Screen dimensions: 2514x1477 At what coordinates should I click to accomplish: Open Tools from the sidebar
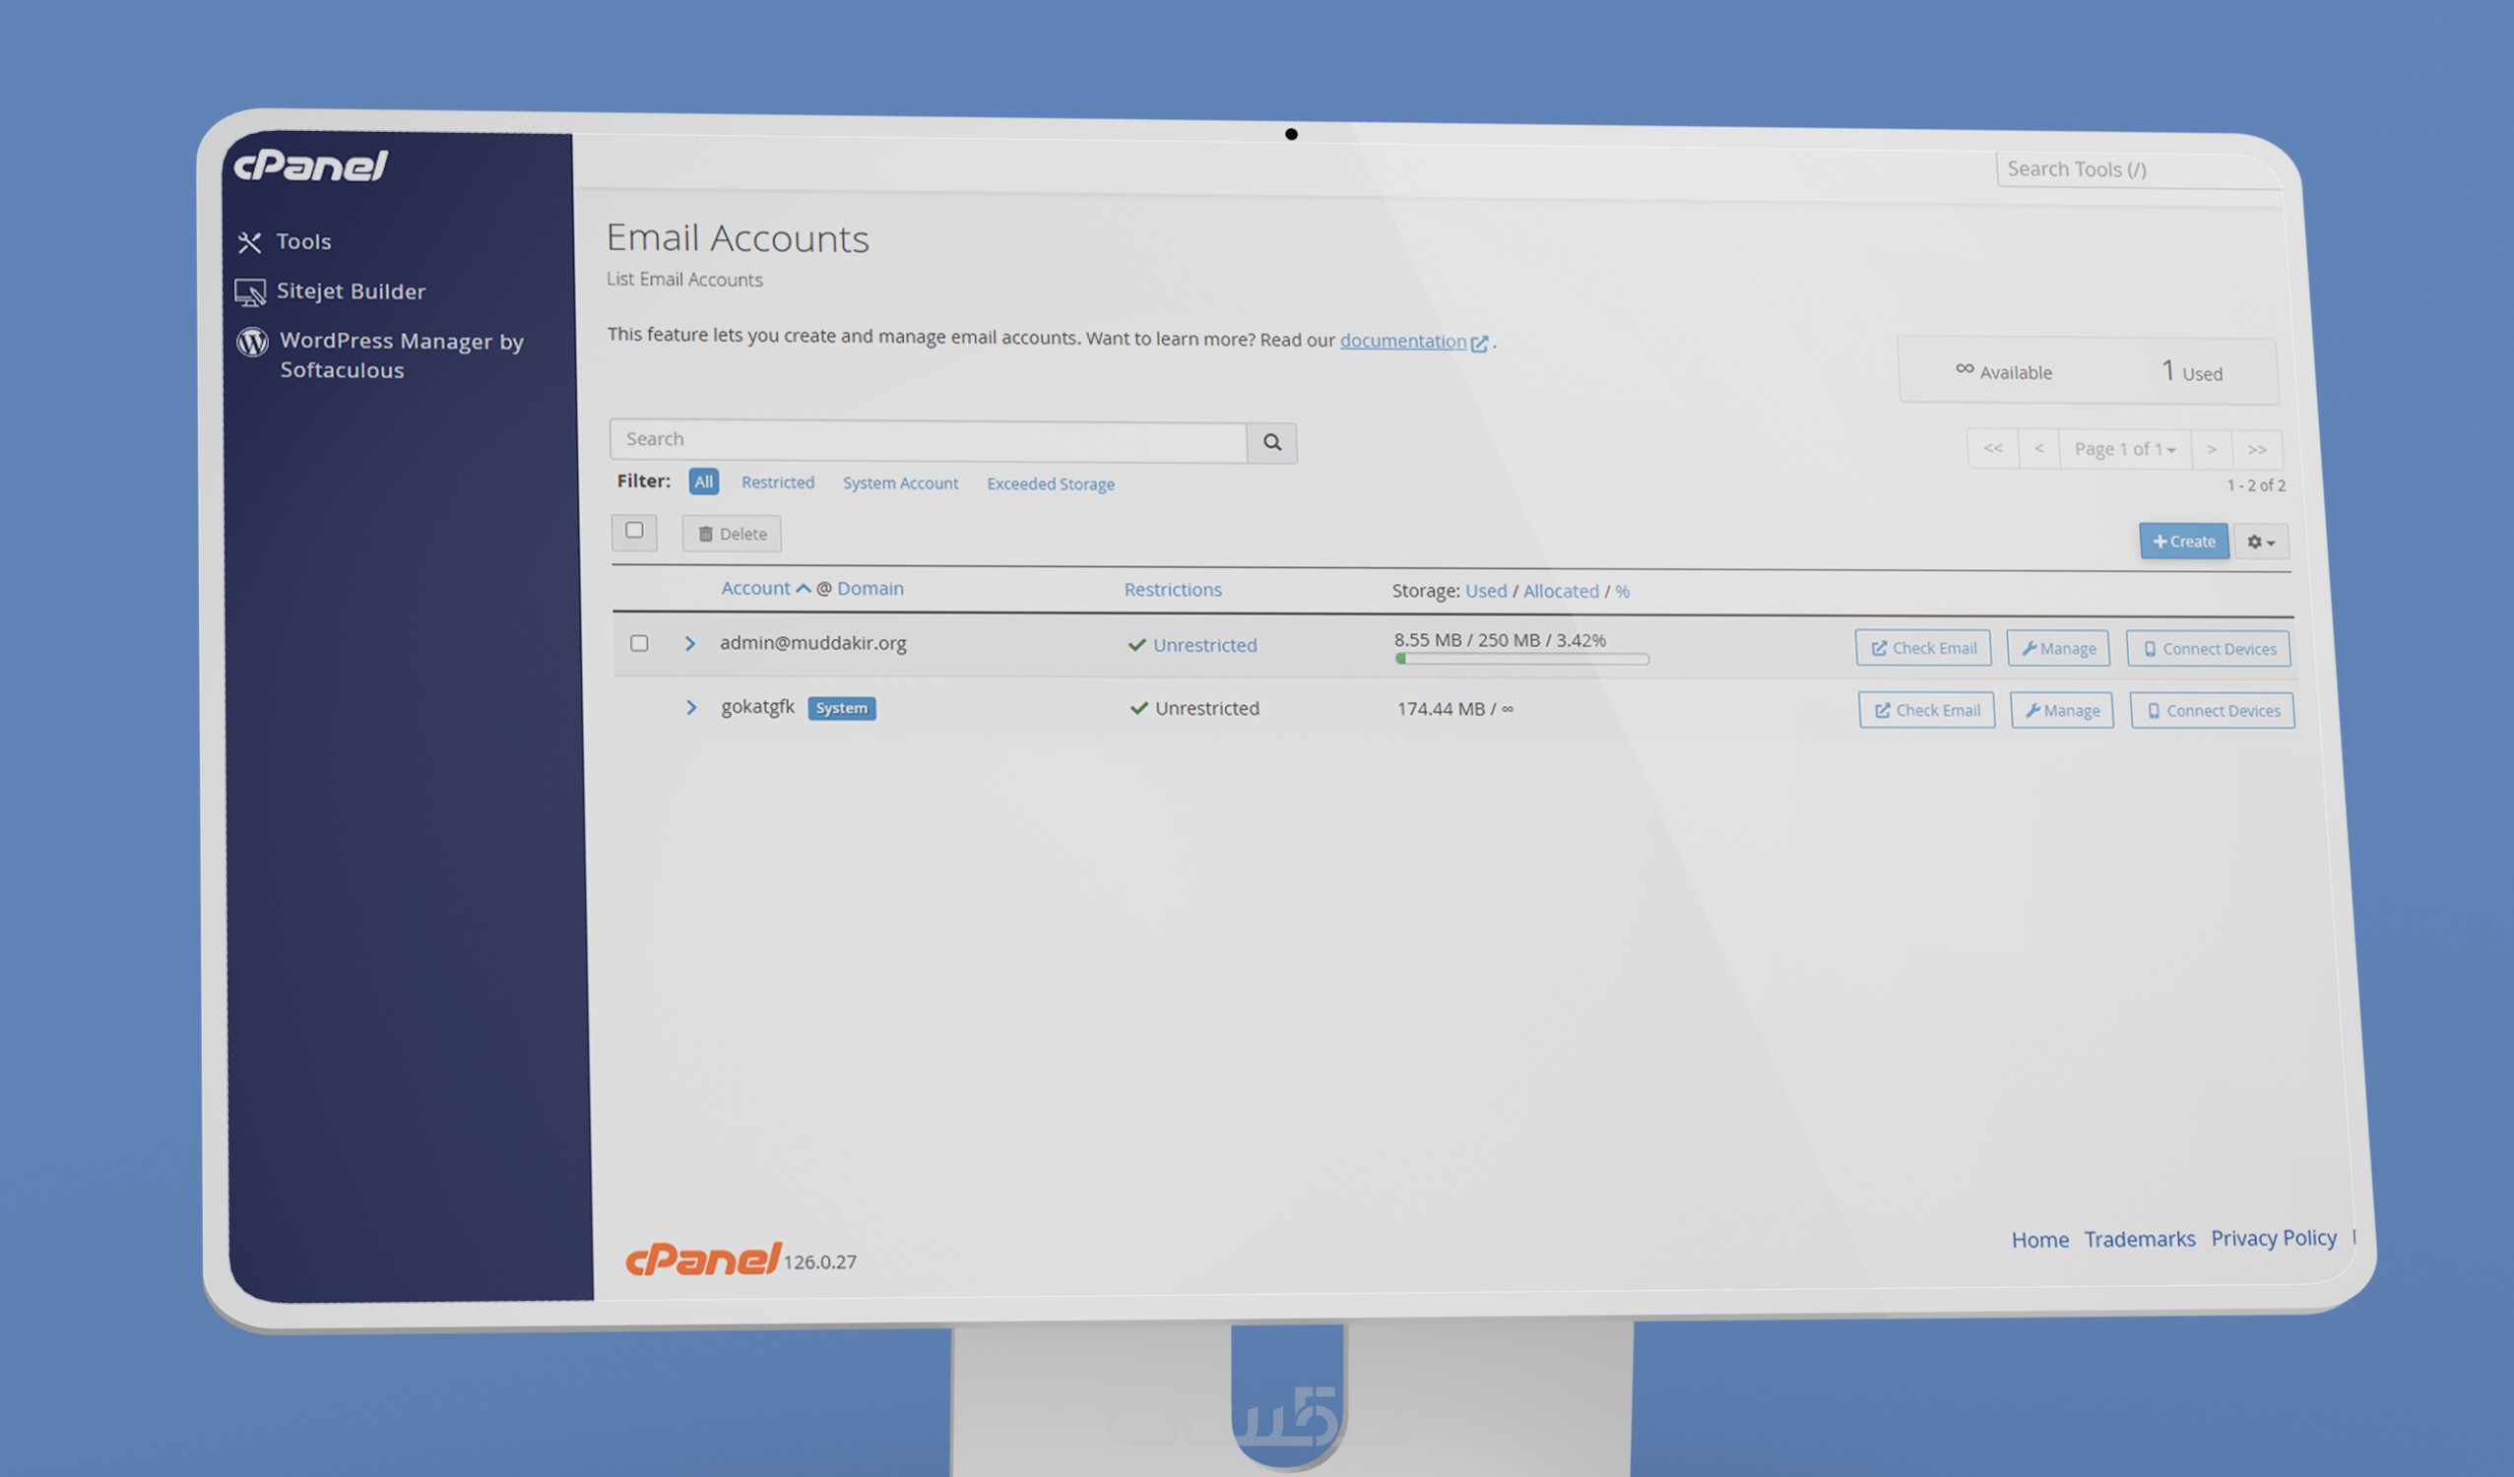[302, 241]
